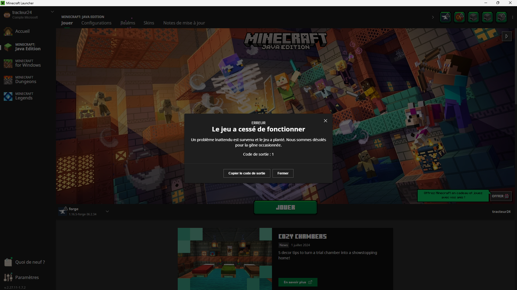Viewport: 517px width, 290px height.
Task: Open Minecraft Legends in the sidebar
Action: pyautogui.click(x=18, y=96)
